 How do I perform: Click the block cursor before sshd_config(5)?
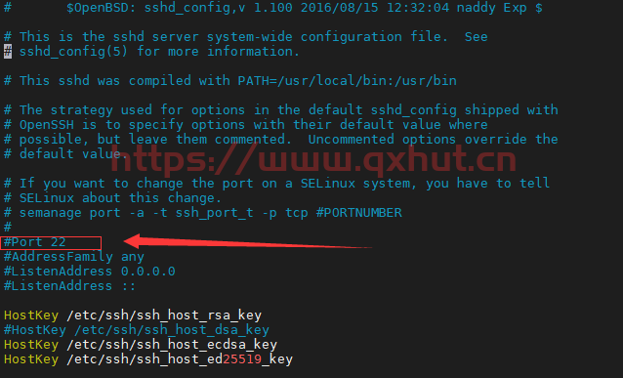pos(8,52)
